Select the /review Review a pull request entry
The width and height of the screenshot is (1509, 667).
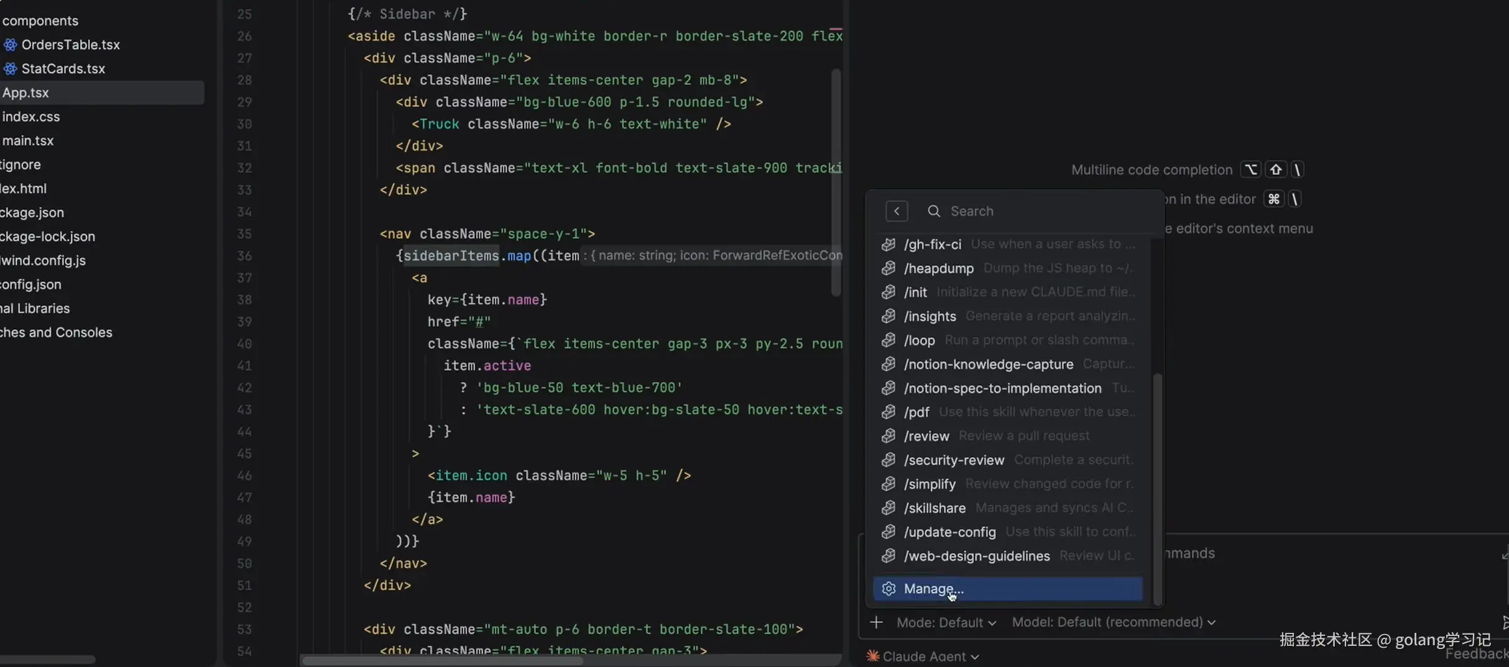[x=1007, y=436]
